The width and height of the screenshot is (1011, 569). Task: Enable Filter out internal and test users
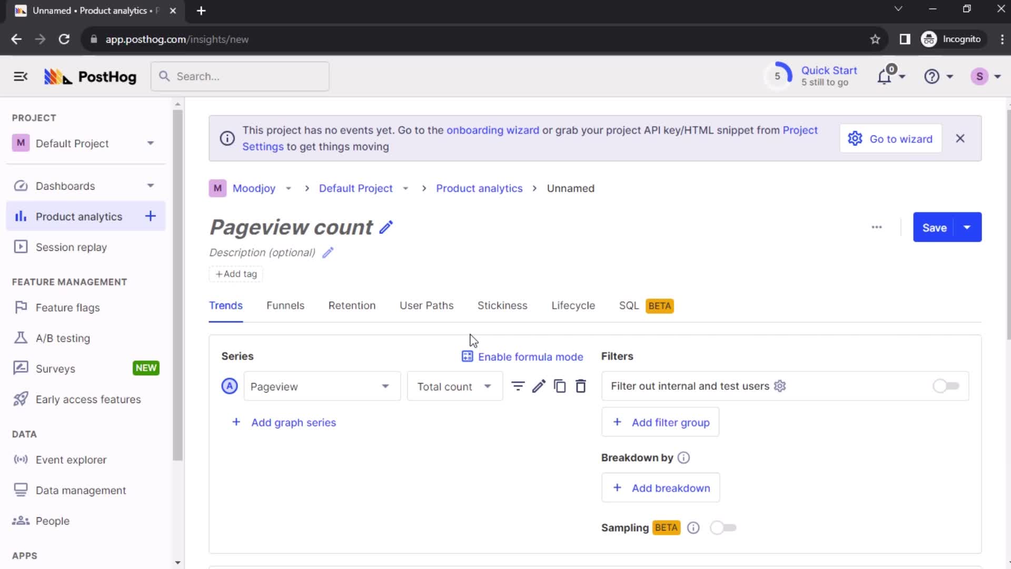(x=945, y=386)
